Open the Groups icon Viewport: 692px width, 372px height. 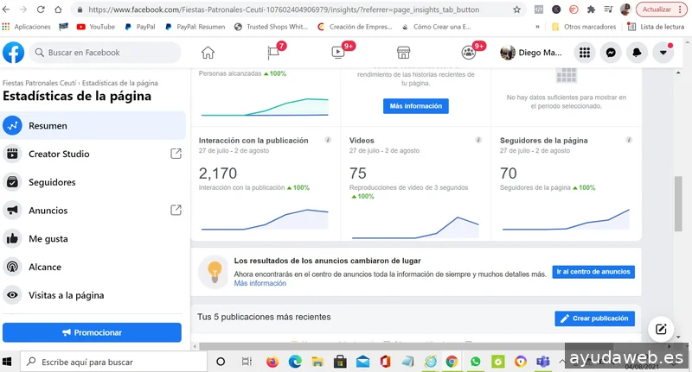click(468, 53)
